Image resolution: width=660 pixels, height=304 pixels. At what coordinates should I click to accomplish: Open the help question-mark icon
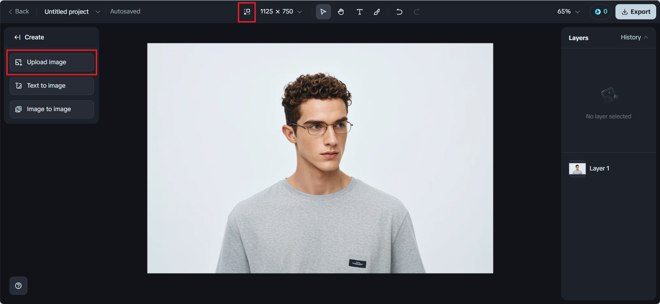click(19, 285)
